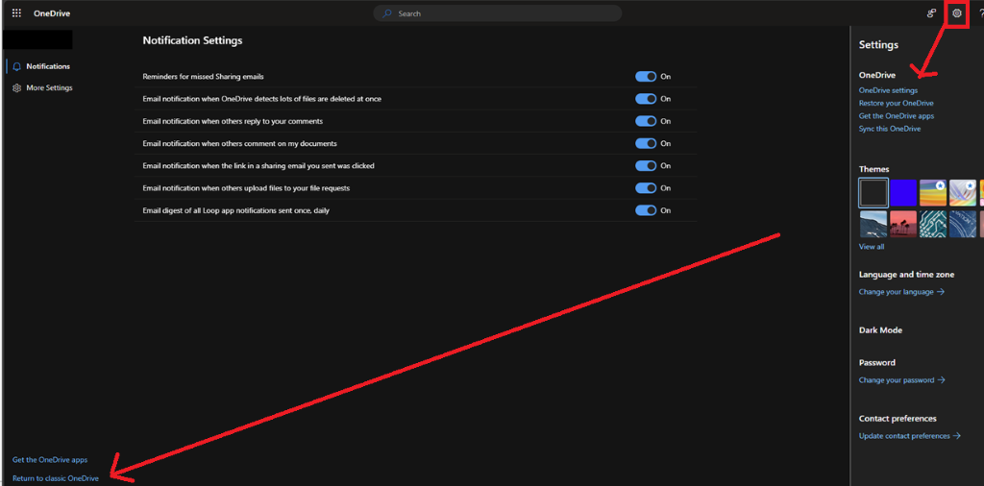Click Get the OneDrive apps at bottom left
Viewport: 984px width, 486px height.
(50, 460)
